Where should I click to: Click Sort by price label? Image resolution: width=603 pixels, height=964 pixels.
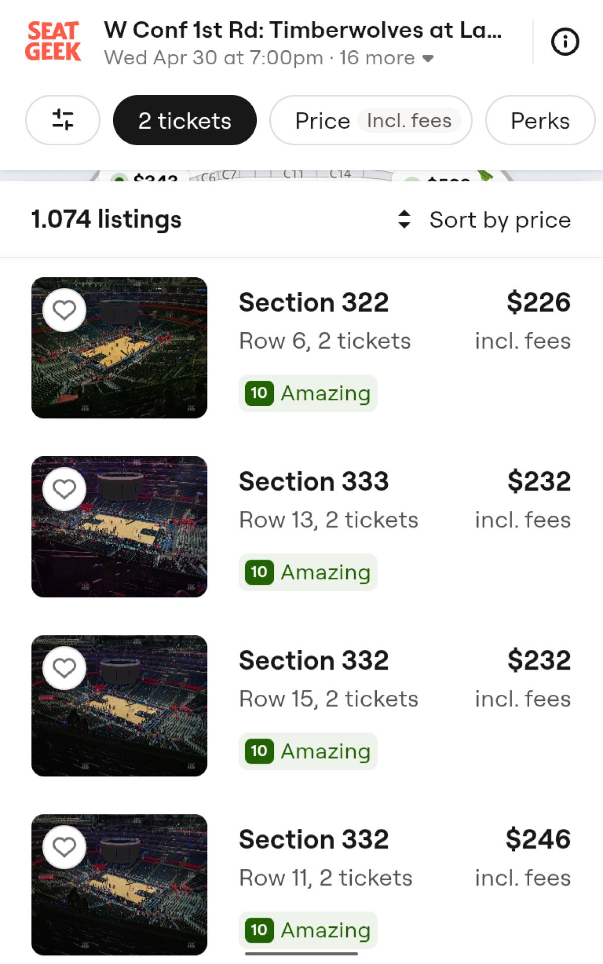pos(500,220)
